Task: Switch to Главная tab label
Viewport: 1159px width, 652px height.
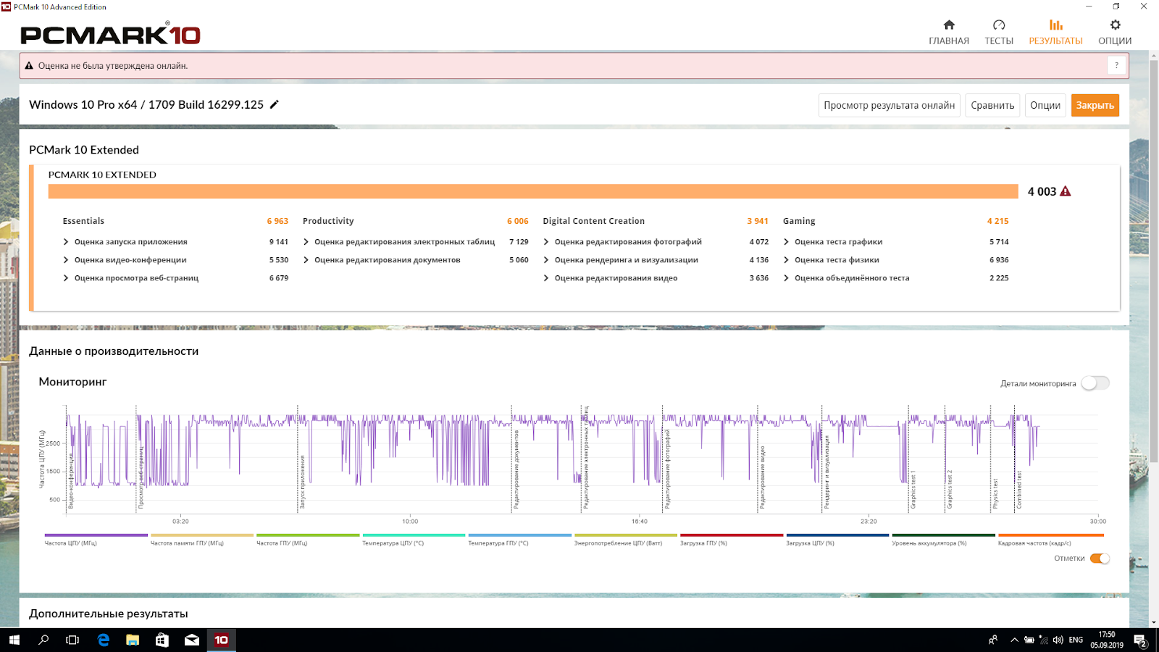Action: pos(949,41)
